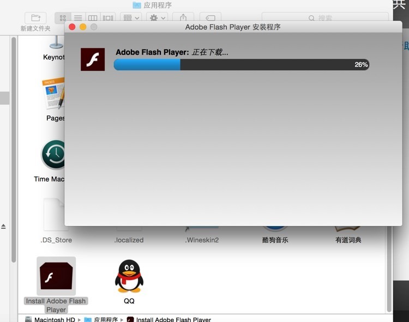
Task: Select Install Adobe Flash Player app icon
Action: (x=56, y=276)
